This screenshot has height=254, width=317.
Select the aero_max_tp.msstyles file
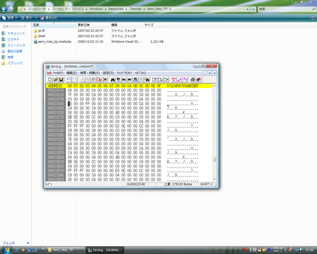pyautogui.click(x=53, y=42)
